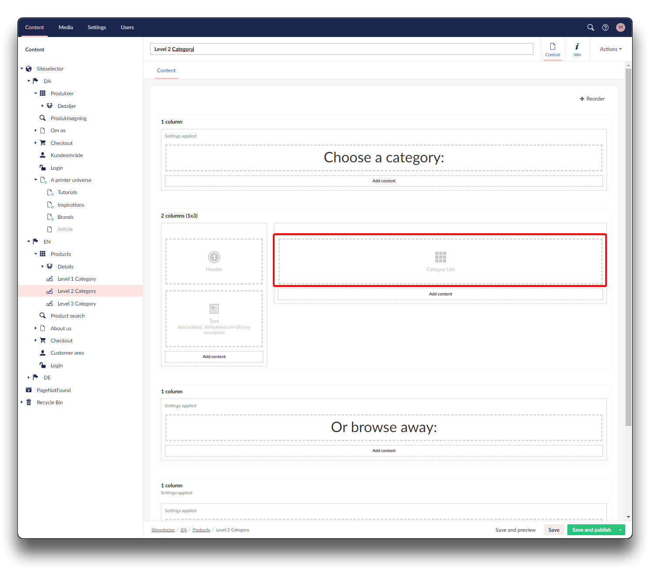Open the Settings section
The image size is (650, 570).
click(97, 27)
